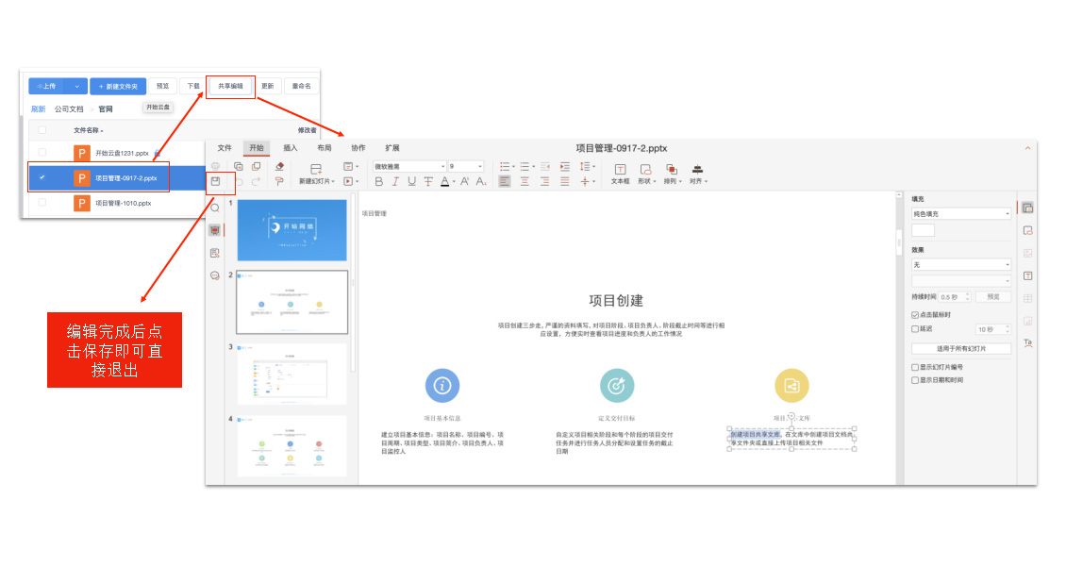
Task: Switch to the 插入 ribbon tab
Action: coord(291,148)
